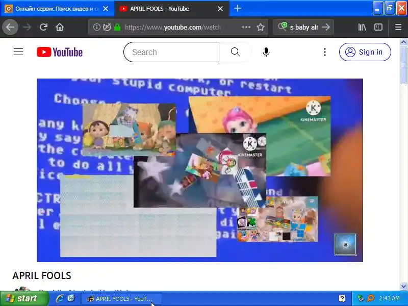Open the Firefox hamburger menu
Viewport: 408px width, 306px height.
398,27
